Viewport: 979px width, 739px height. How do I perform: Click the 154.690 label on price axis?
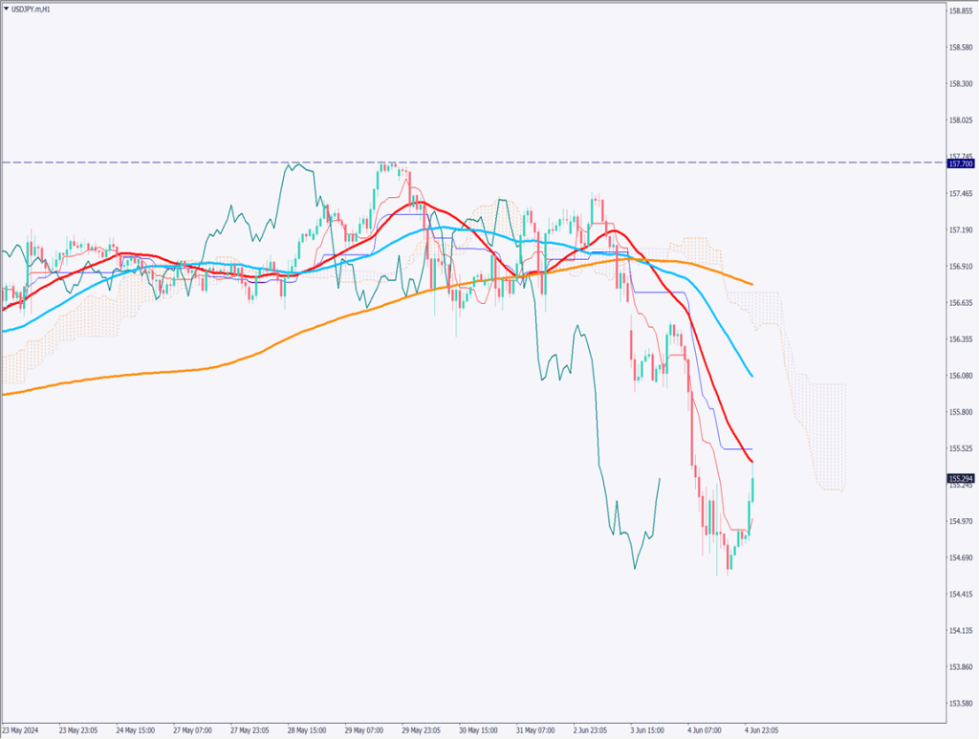pyautogui.click(x=960, y=557)
